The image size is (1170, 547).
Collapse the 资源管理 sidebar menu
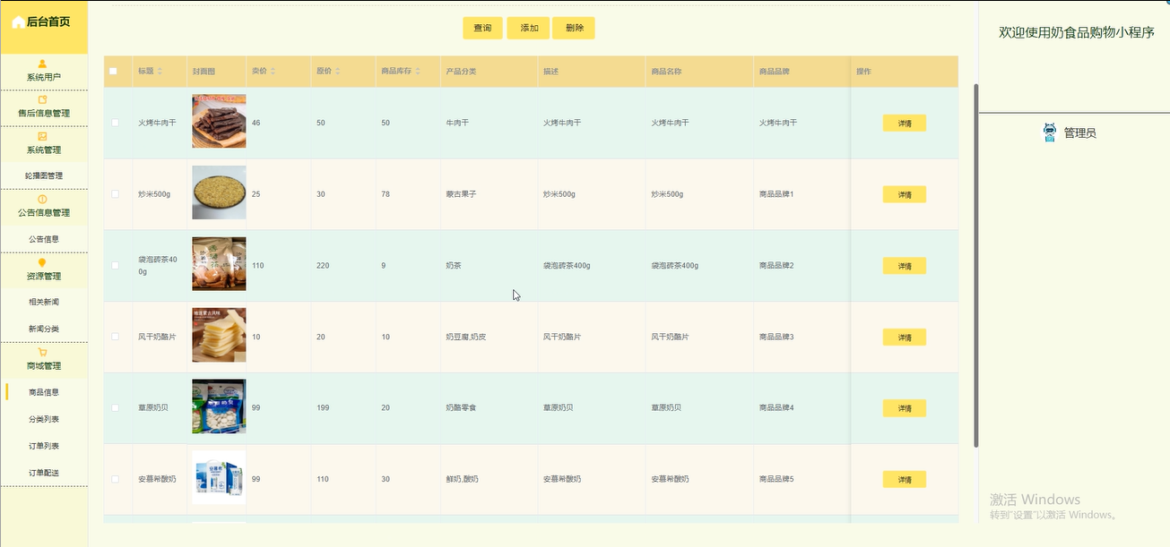click(x=44, y=270)
